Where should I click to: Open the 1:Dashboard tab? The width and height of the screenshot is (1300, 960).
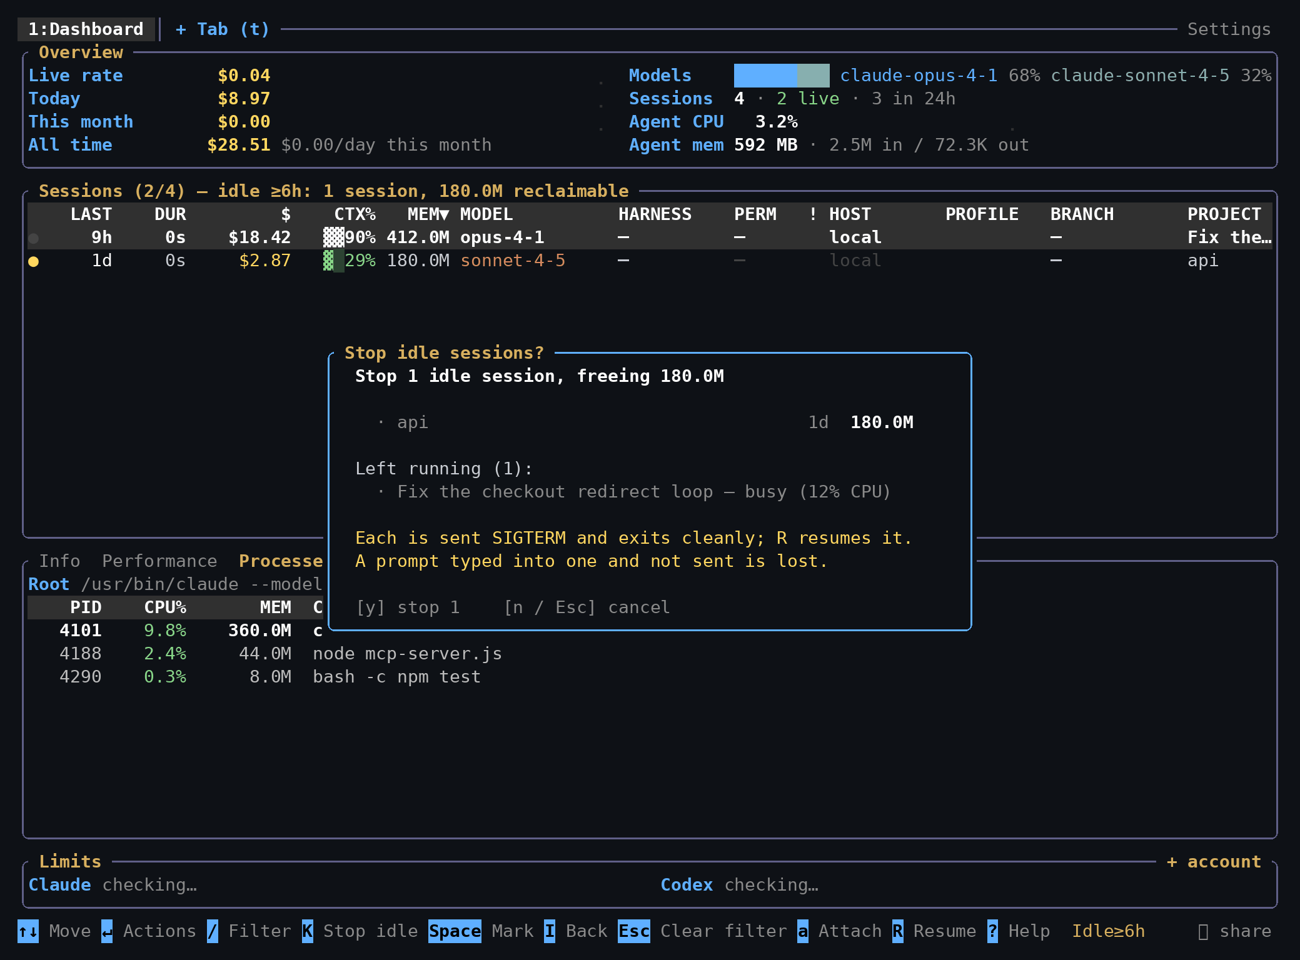(86, 29)
